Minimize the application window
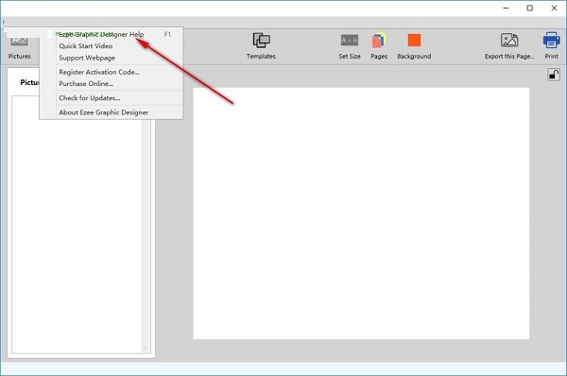The image size is (567, 376). (506, 8)
